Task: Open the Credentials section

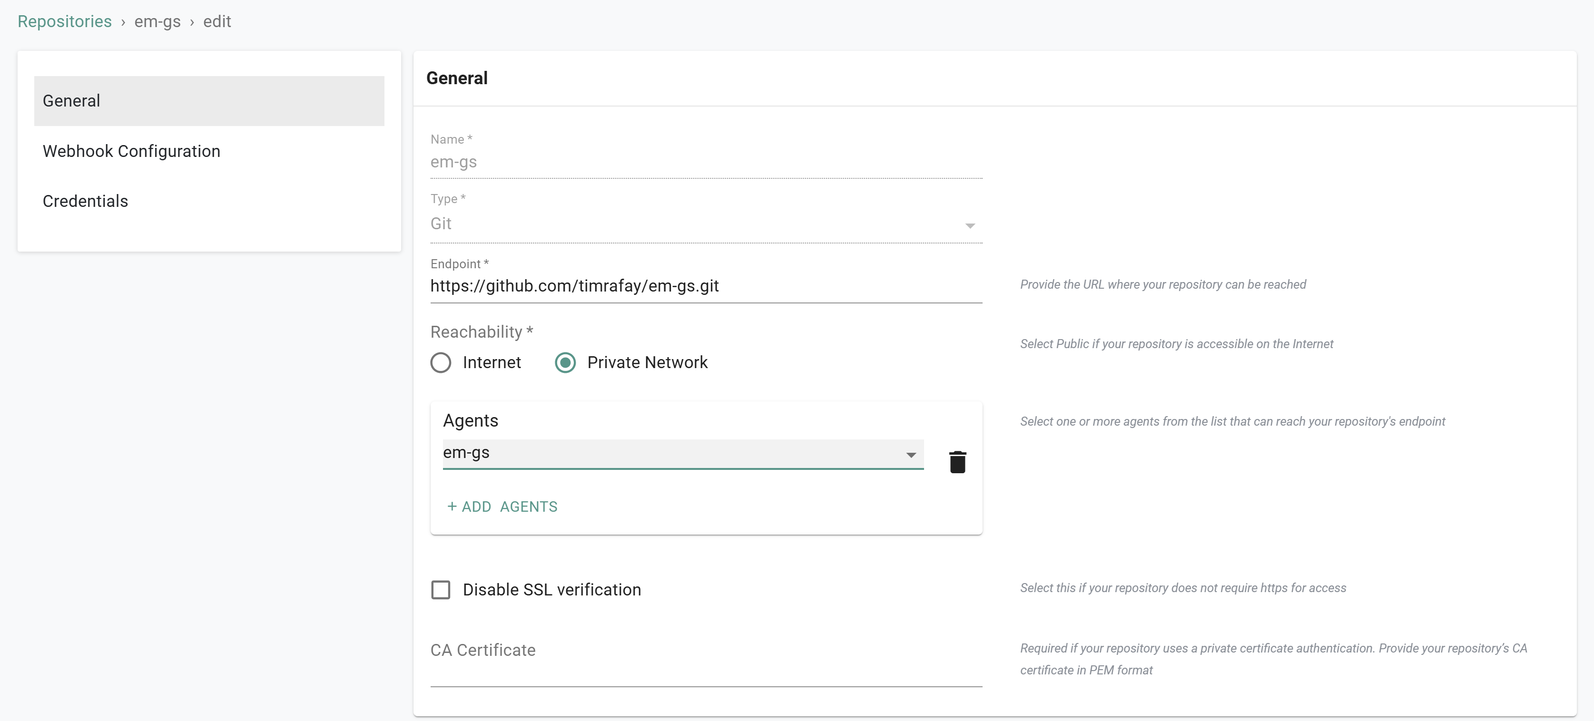Action: (85, 200)
